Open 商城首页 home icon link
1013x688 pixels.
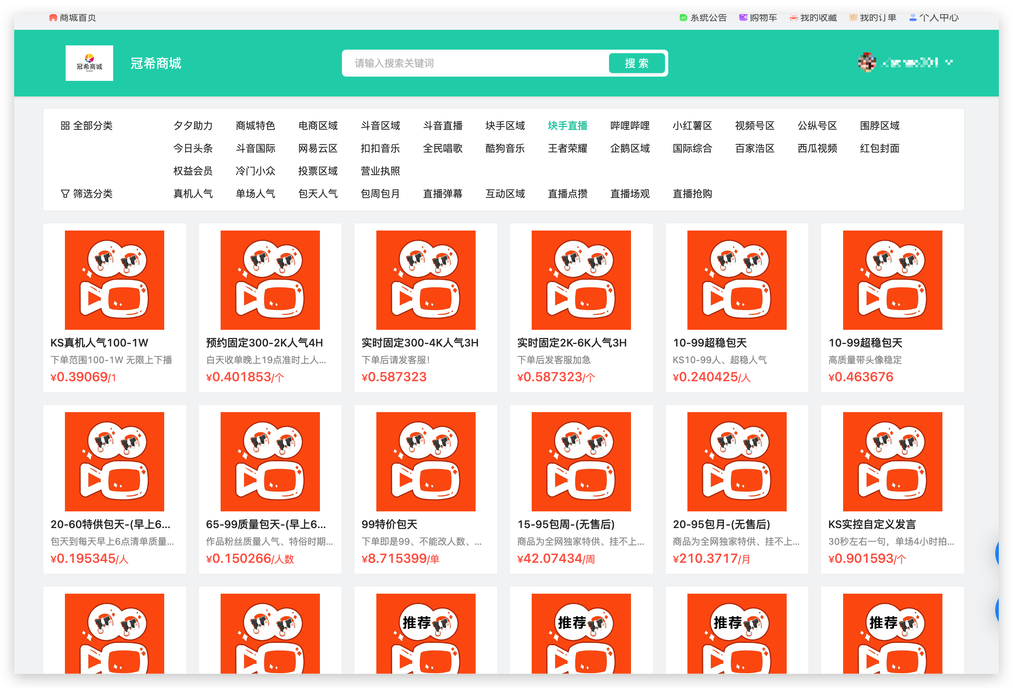(x=53, y=18)
